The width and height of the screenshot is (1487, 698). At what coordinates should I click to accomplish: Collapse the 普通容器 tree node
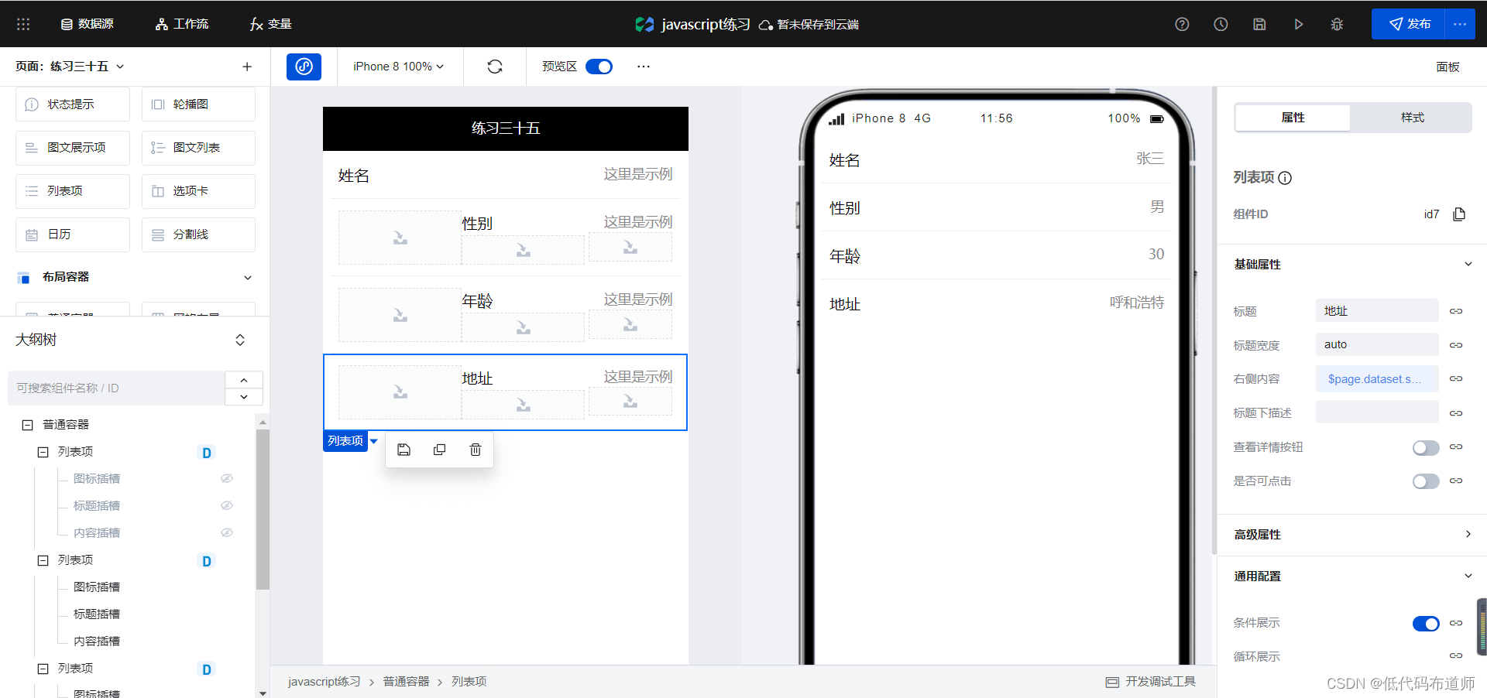27,425
